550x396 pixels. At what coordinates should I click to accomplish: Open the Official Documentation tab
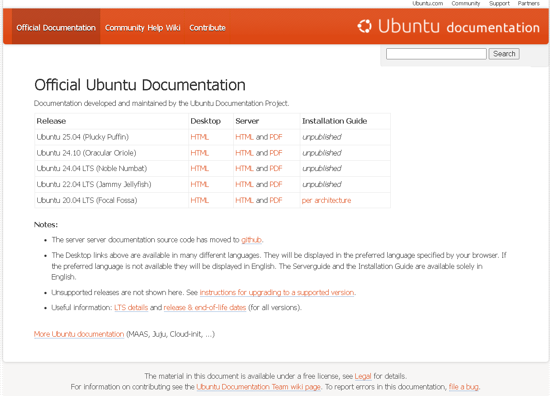pos(56,27)
